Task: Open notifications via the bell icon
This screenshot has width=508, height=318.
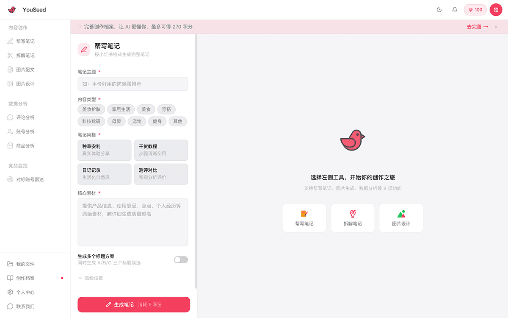Action: 455,10
